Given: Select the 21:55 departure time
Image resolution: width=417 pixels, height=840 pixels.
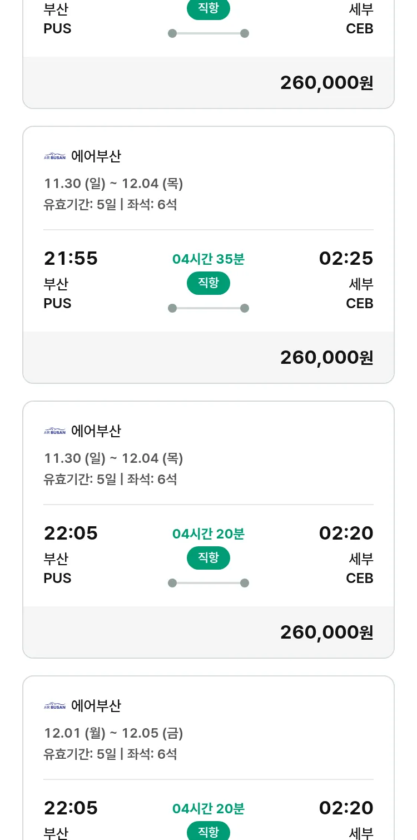Looking at the screenshot, I should tap(71, 259).
